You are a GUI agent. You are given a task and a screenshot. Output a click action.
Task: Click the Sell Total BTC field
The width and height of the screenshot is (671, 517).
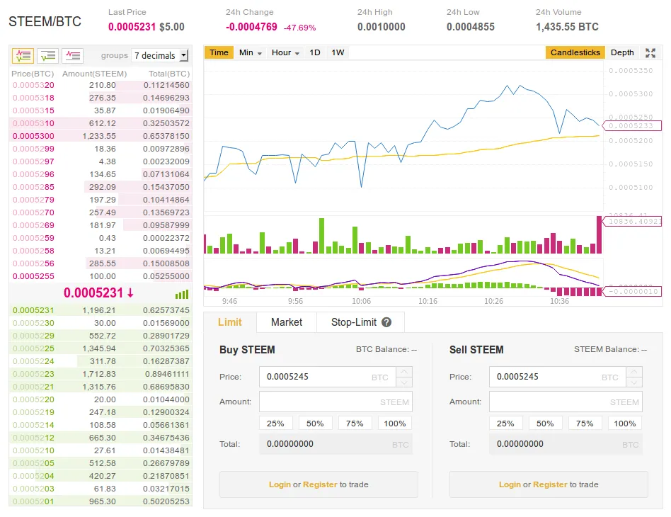(x=566, y=444)
